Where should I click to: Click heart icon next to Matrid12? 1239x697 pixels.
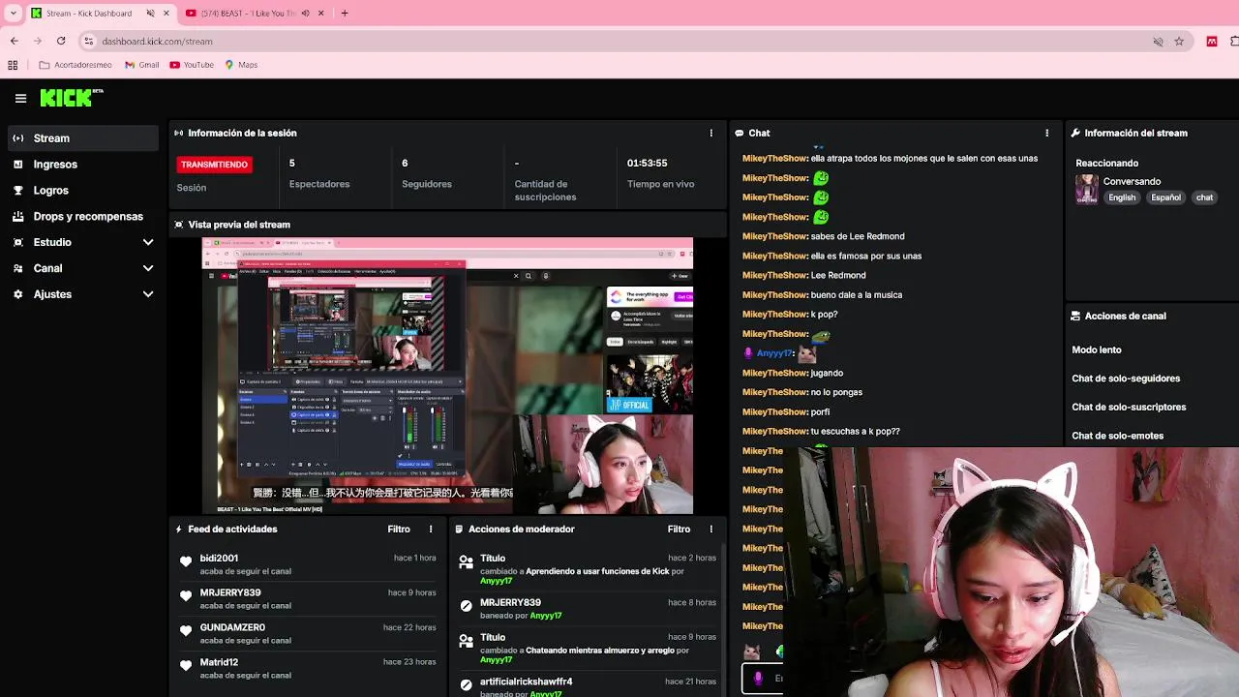pos(186,666)
